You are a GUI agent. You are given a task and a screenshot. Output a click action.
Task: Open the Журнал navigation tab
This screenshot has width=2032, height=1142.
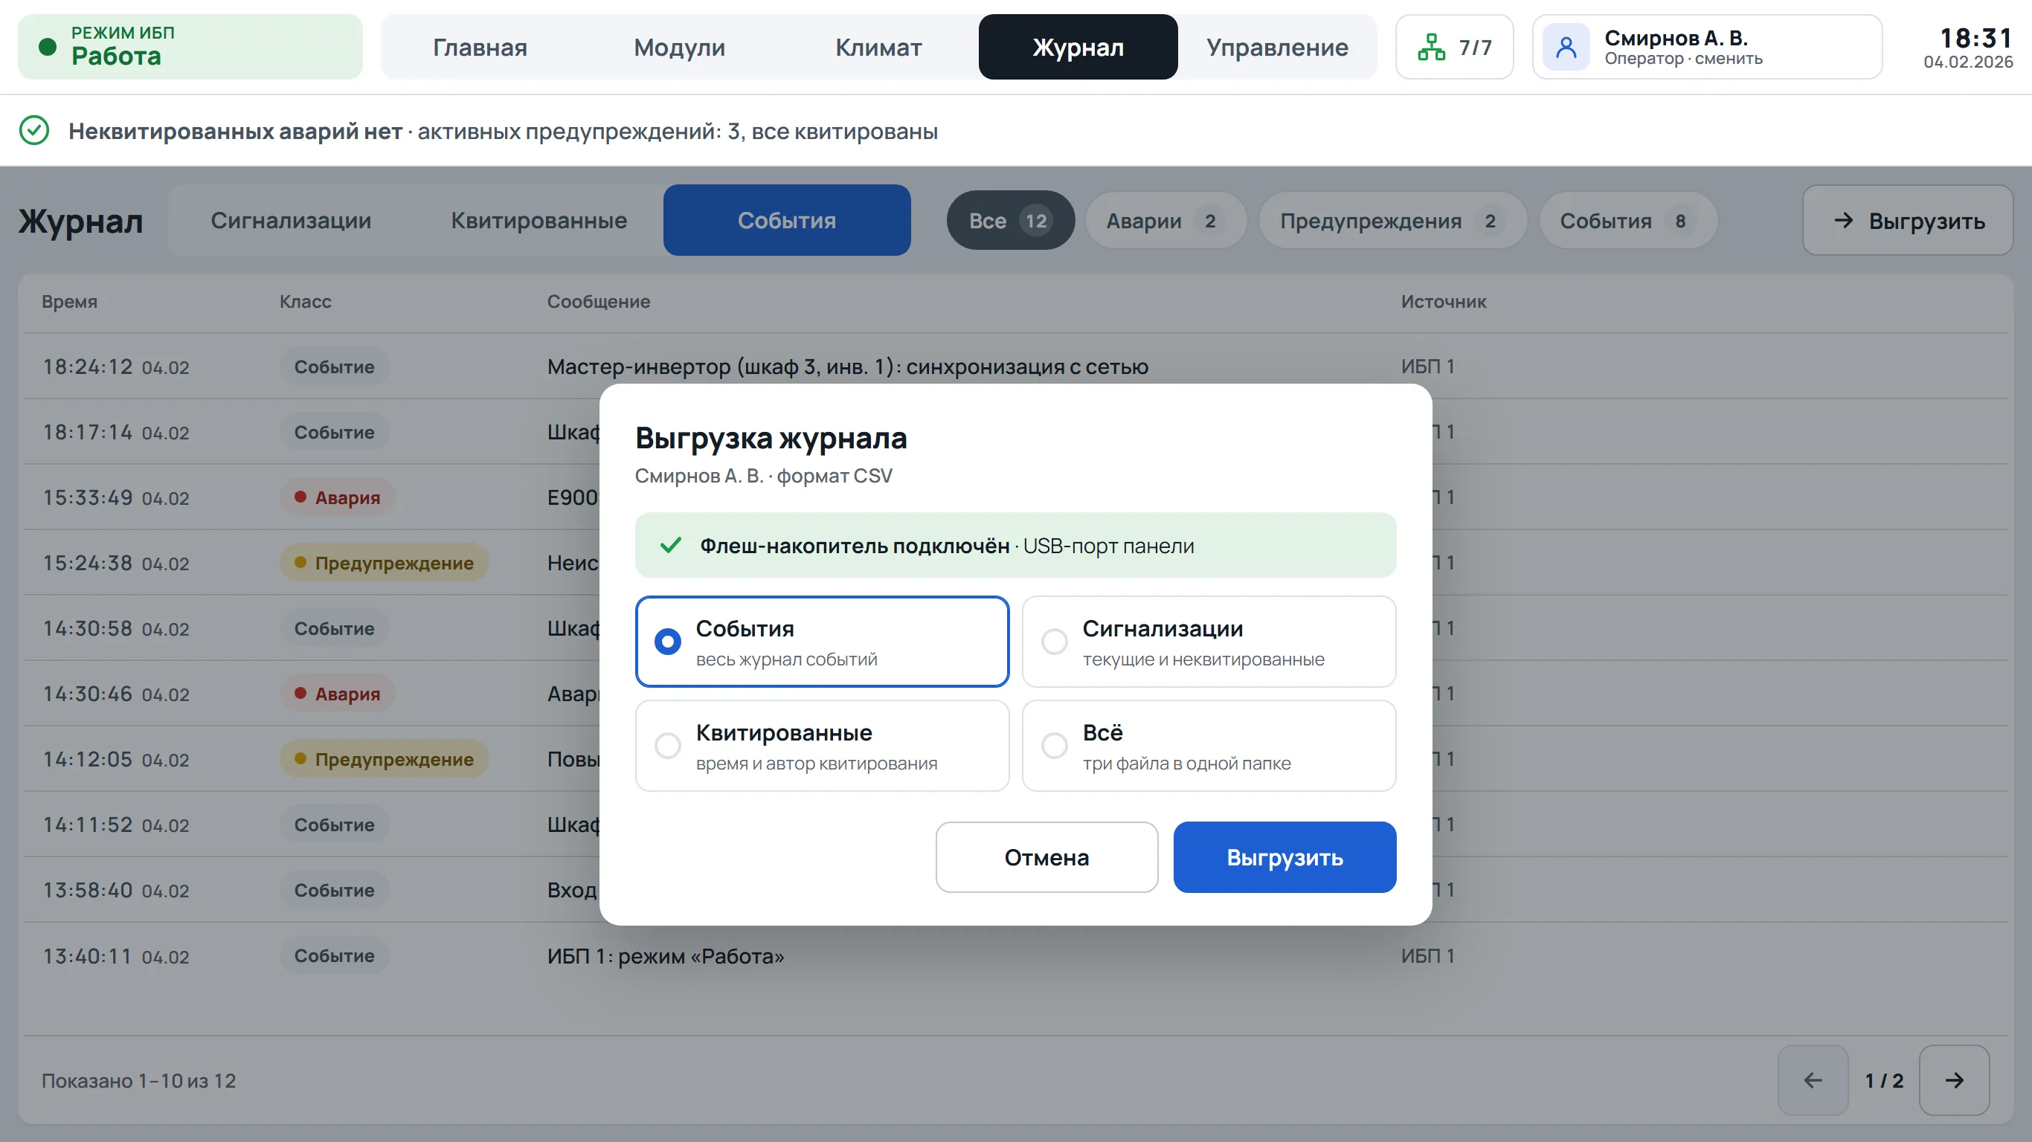point(1078,48)
